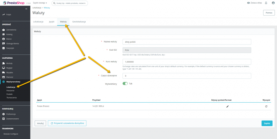Click the top search input box
This screenshot has height=139, width=277.
(x=70, y=3)
